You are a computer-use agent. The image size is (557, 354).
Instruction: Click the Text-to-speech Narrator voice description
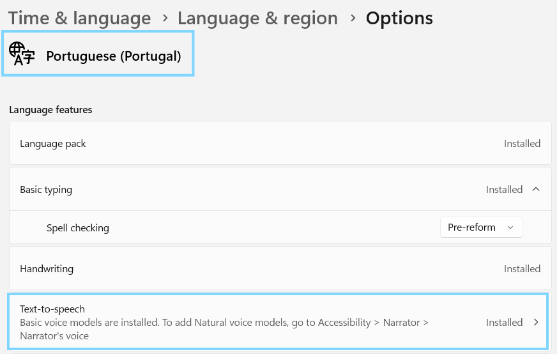[x=224, y=328]
